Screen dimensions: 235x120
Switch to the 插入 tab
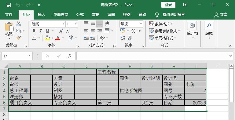tap(41, 15)
